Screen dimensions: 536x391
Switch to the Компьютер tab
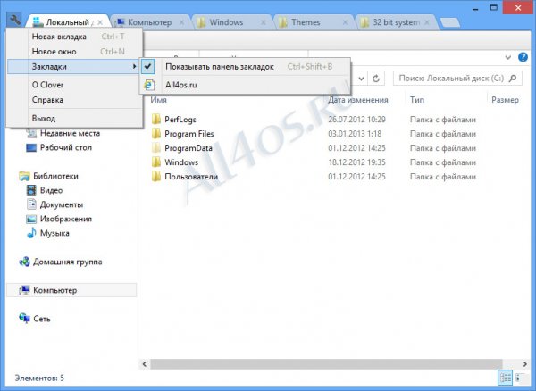tap(149, 22)
